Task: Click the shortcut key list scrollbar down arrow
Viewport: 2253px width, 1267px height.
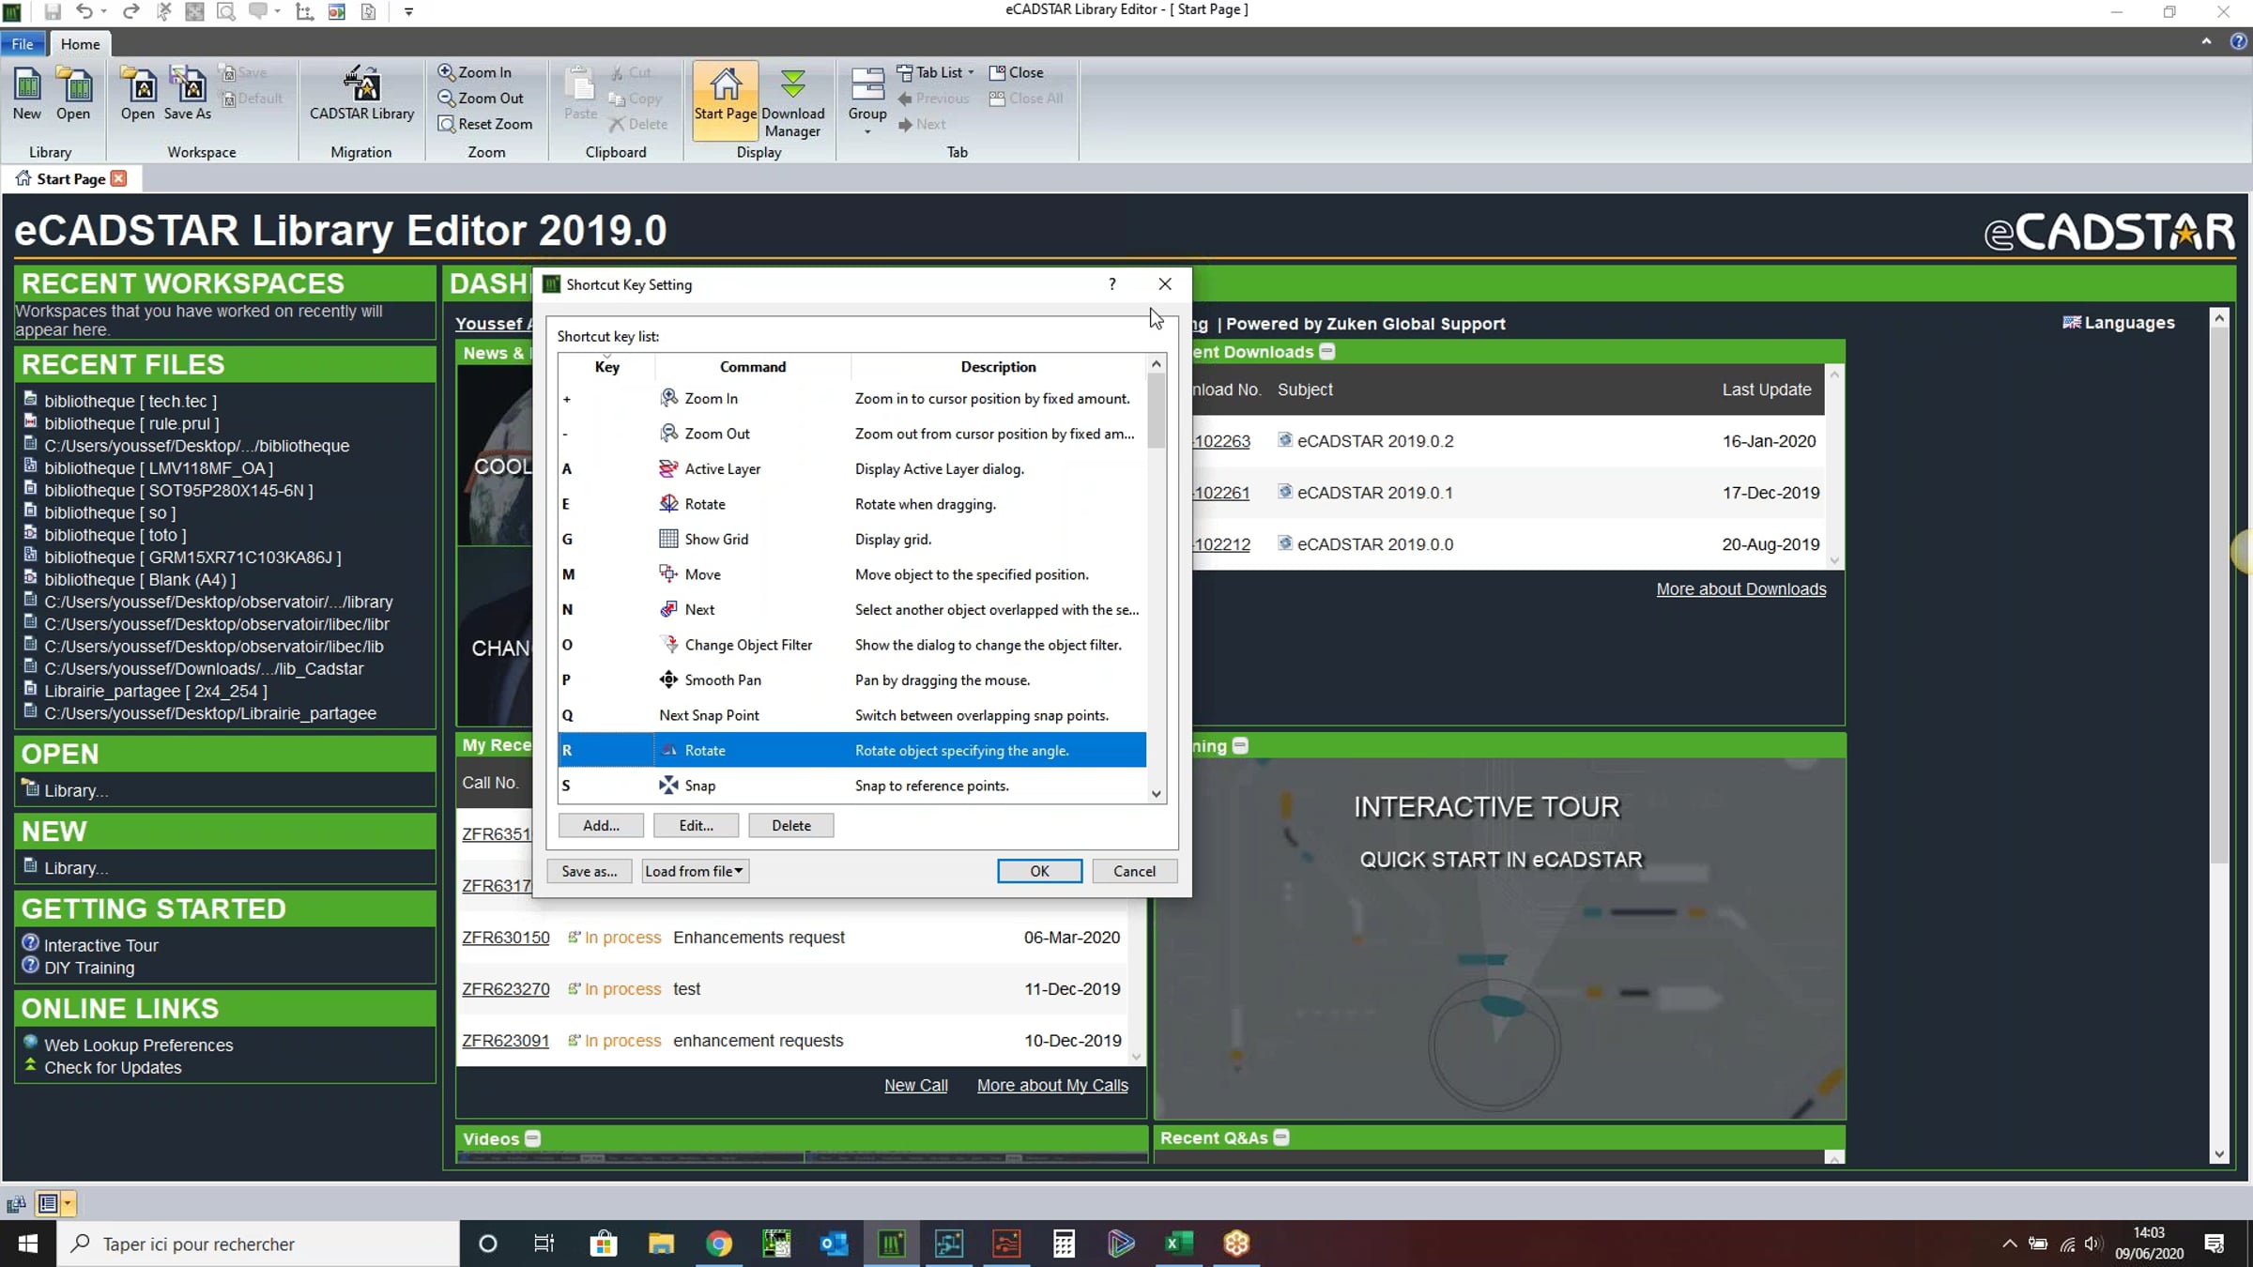Action: (x=1157, y=794)
